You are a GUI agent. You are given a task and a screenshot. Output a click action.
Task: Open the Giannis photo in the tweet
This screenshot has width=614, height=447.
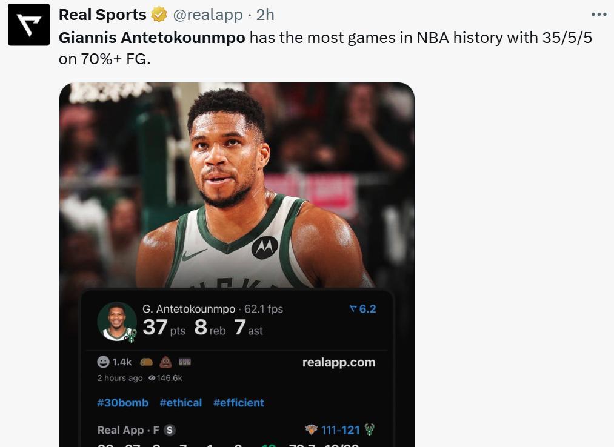click(236, 182)
